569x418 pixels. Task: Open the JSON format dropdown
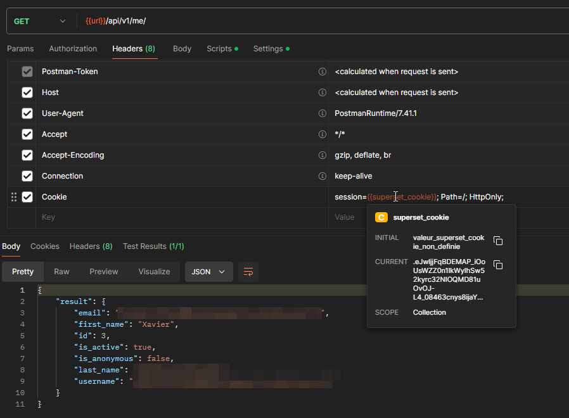click(x=208, y=272)
